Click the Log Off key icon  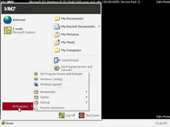pos(62,115)
